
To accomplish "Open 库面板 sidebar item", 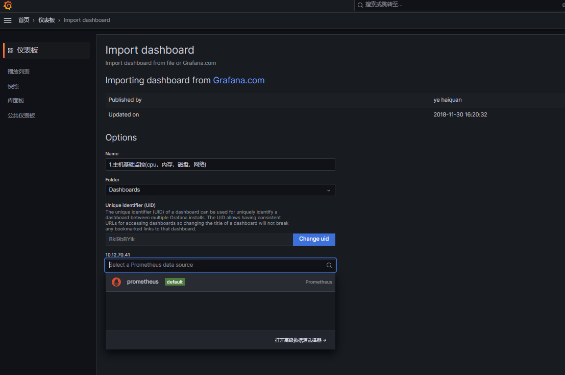I will pos(16,101).
